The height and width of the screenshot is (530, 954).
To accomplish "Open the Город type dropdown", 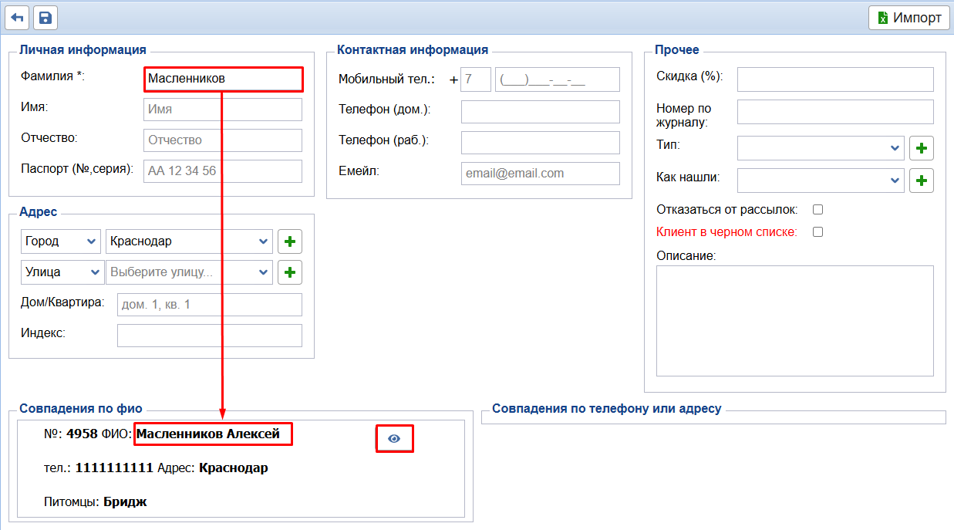I will 60,241.
